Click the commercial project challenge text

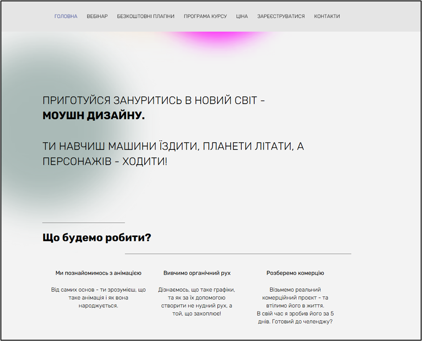pyautogui.click(x=296, y=306)
